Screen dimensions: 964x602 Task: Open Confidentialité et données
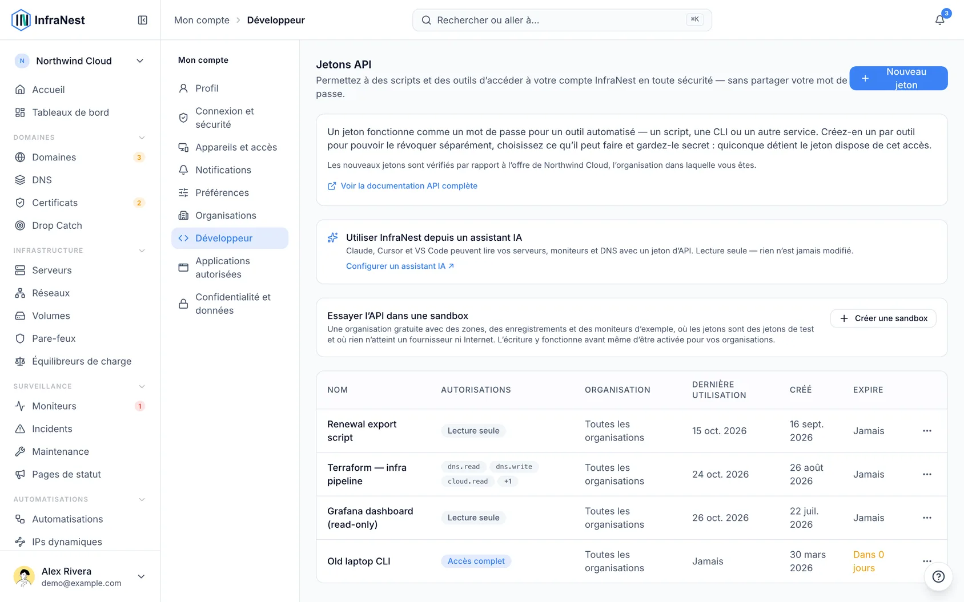[x=230, y=304]
